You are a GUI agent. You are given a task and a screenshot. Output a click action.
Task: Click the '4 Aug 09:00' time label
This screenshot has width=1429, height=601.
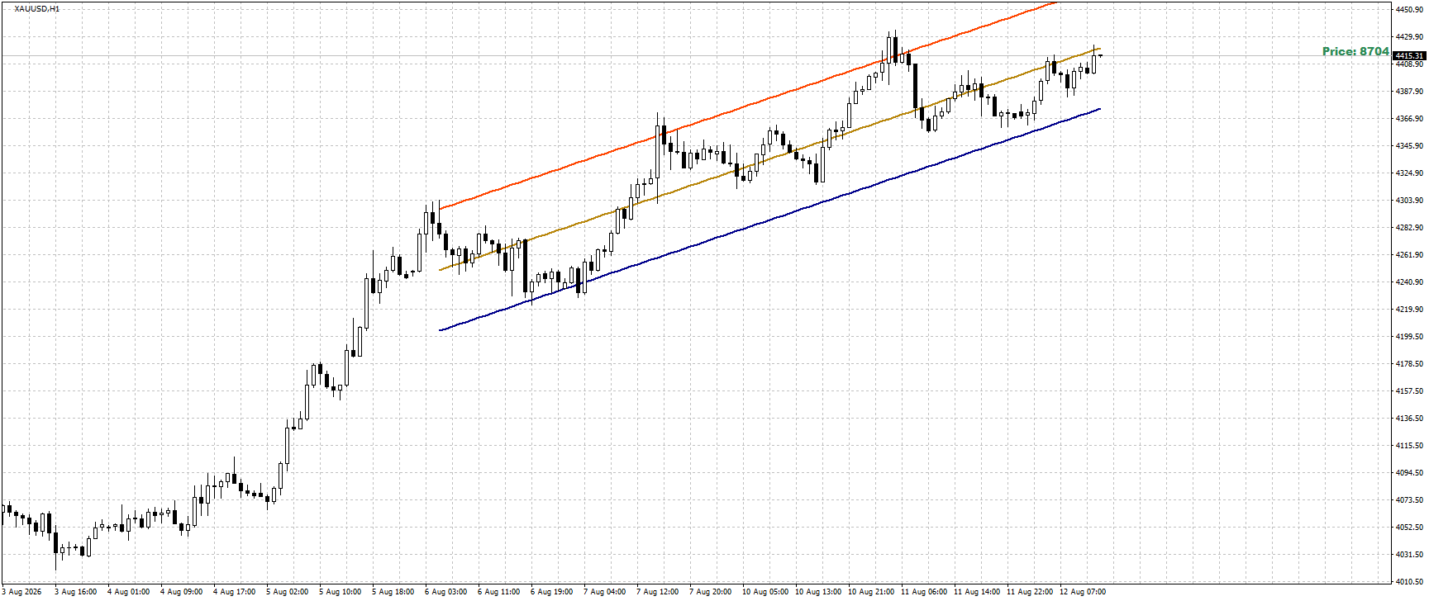point(182,592)
